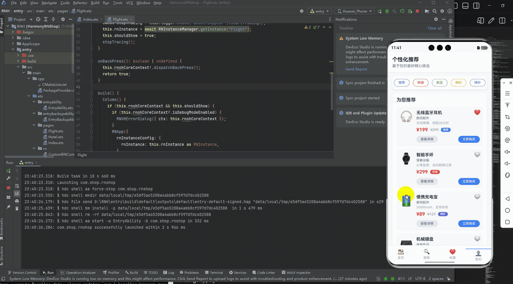Viewport: 513px width, 284px height.
Task: Rerun the entry app in the Run panel
Action: 8,171
